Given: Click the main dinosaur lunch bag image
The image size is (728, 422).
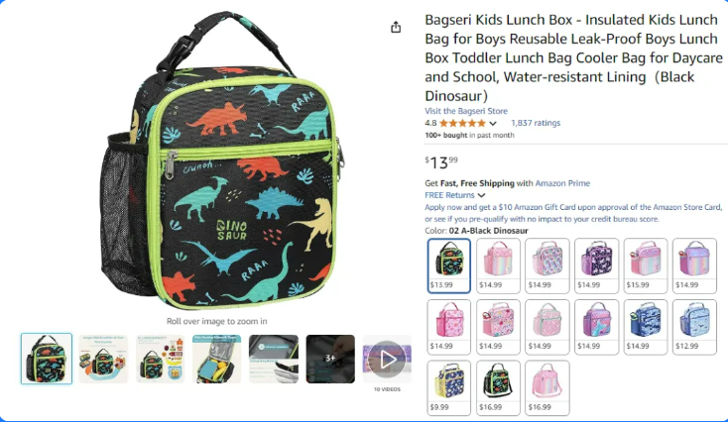Looking at the screenshot, I should [222, 160].
